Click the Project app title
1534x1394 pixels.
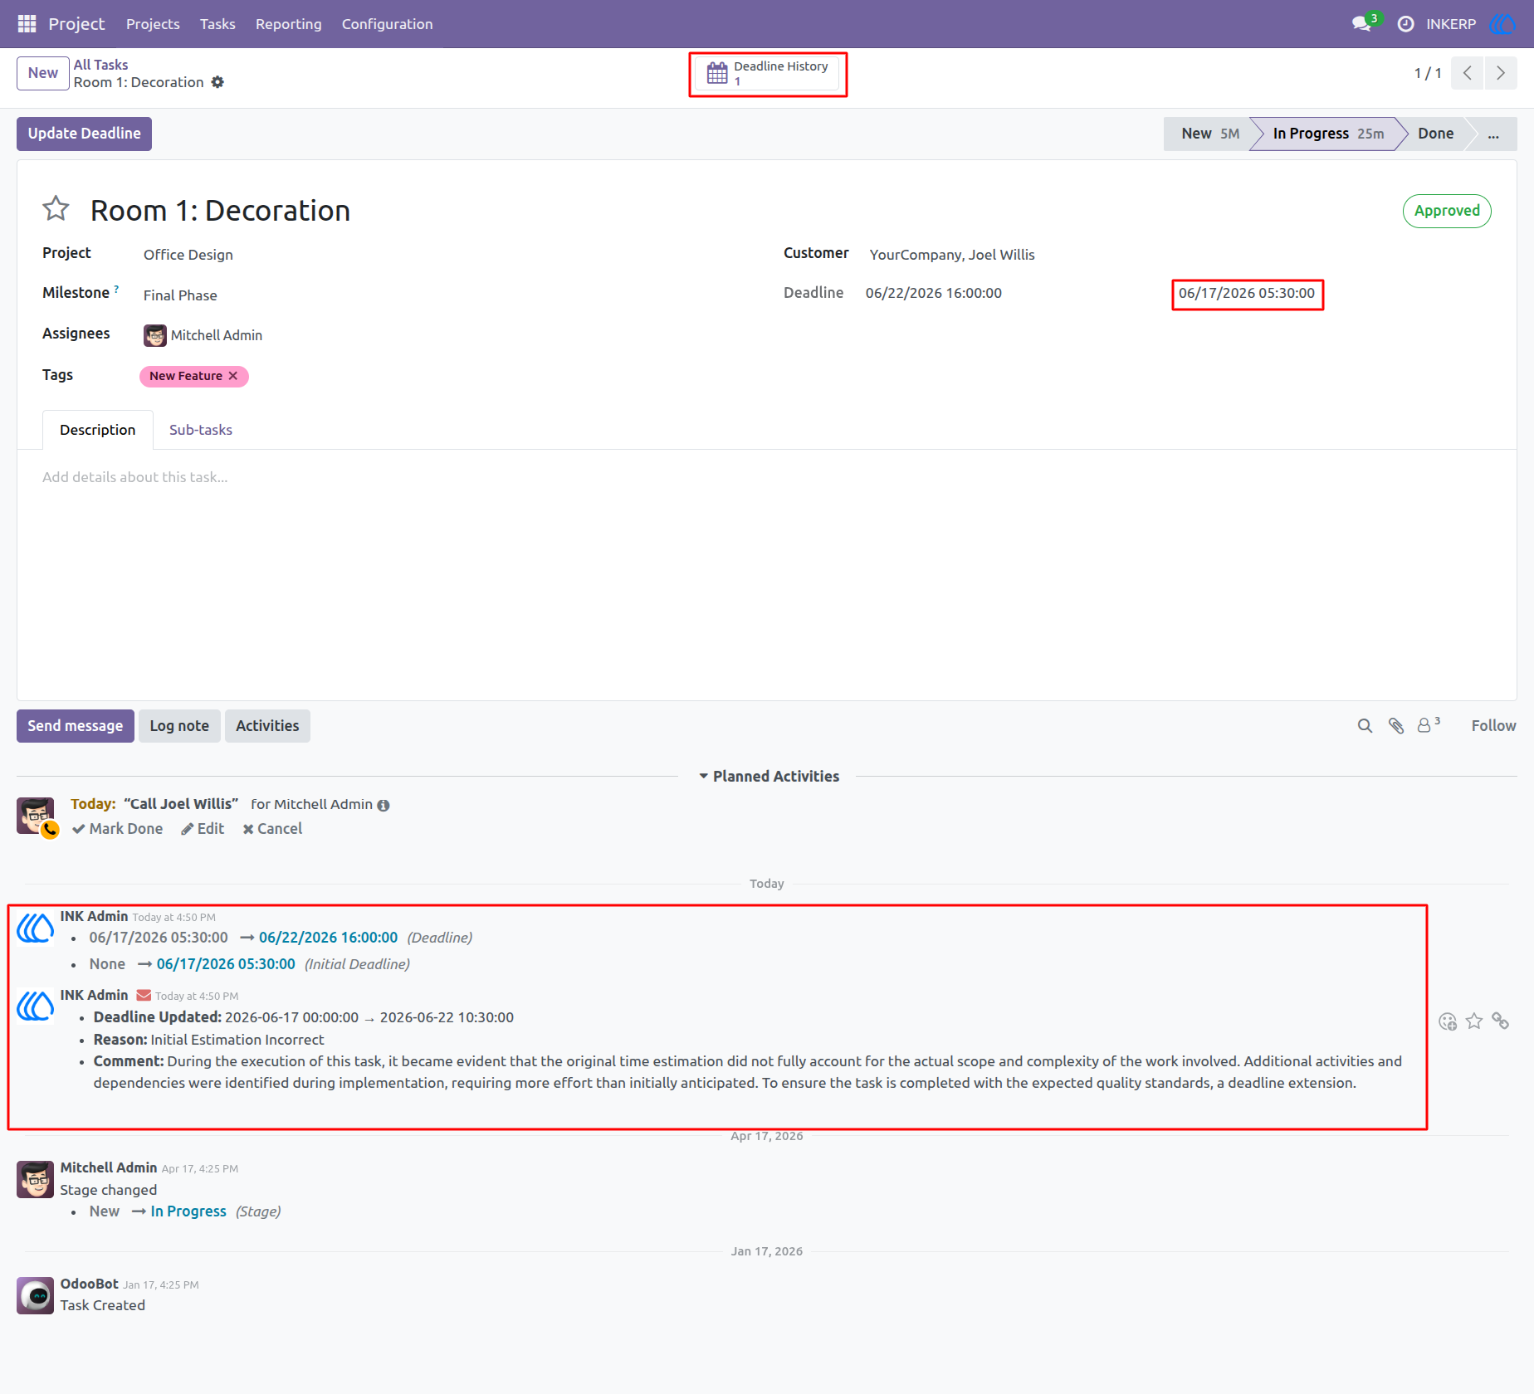pyautogui.click(x=76, y=24)
